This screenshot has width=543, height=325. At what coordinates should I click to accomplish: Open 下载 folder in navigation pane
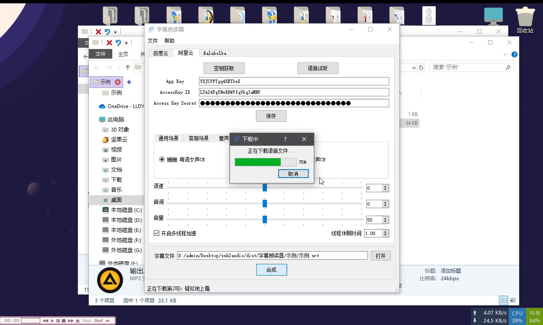click(112, 180)
